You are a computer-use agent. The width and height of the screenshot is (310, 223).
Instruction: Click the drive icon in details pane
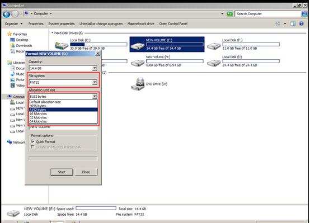pyautogui.click(x=13, y=213)
